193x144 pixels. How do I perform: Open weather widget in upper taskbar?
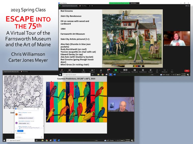pos(165,75)
